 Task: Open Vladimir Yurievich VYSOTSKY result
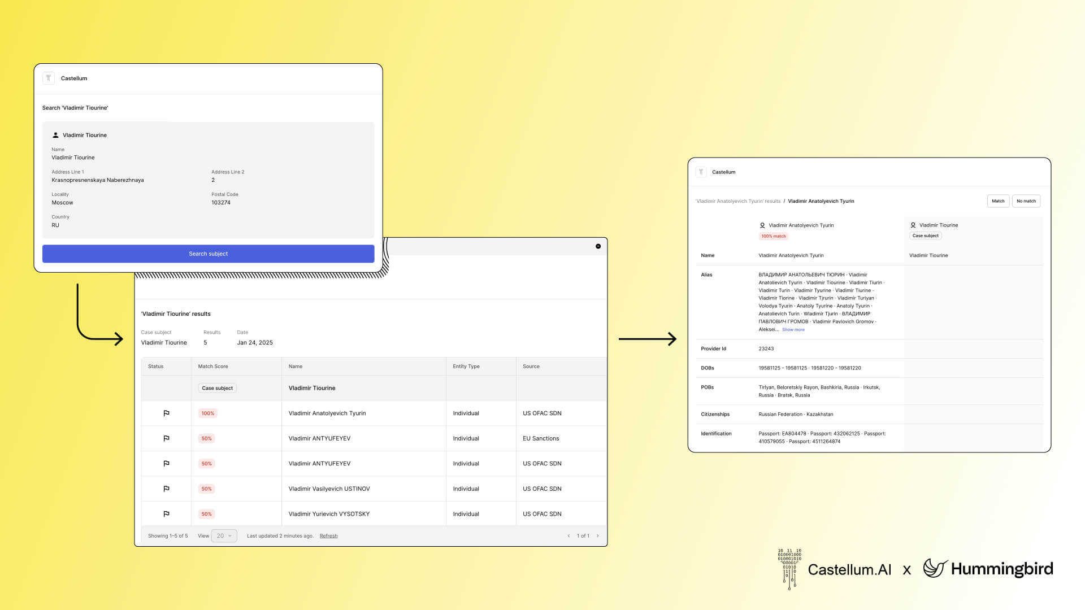329,514
